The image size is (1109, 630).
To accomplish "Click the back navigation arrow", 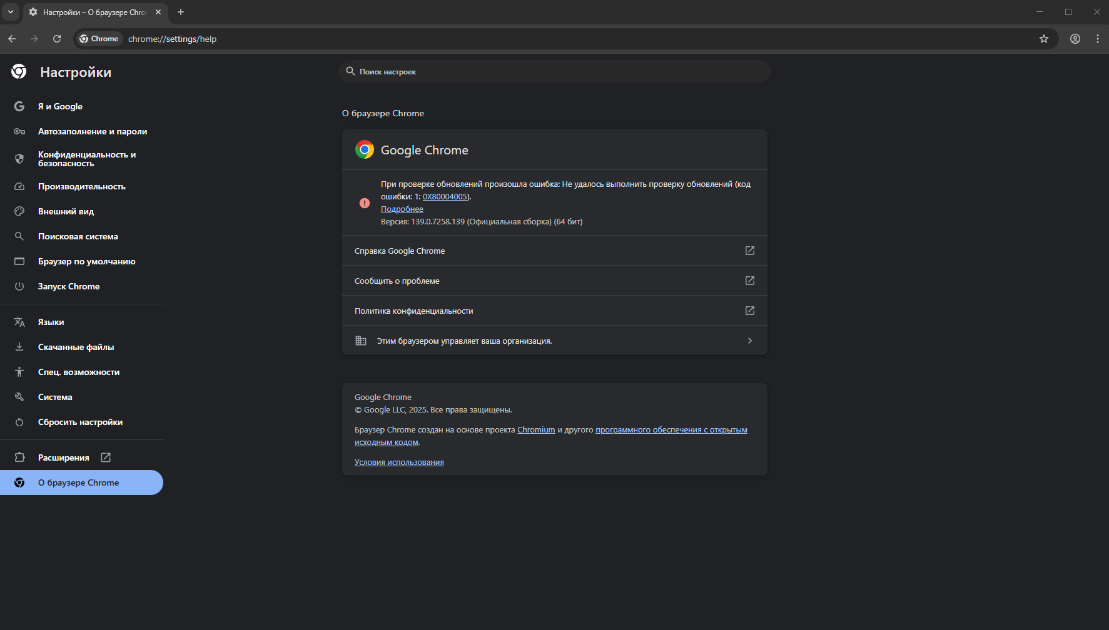I will pyautogui.click(x=12, y=39).
